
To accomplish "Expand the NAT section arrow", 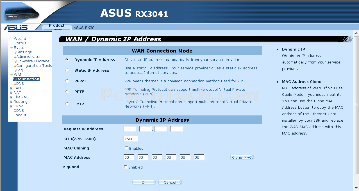I will pos(11,93).
